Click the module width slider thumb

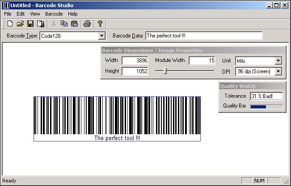(165, 71)
